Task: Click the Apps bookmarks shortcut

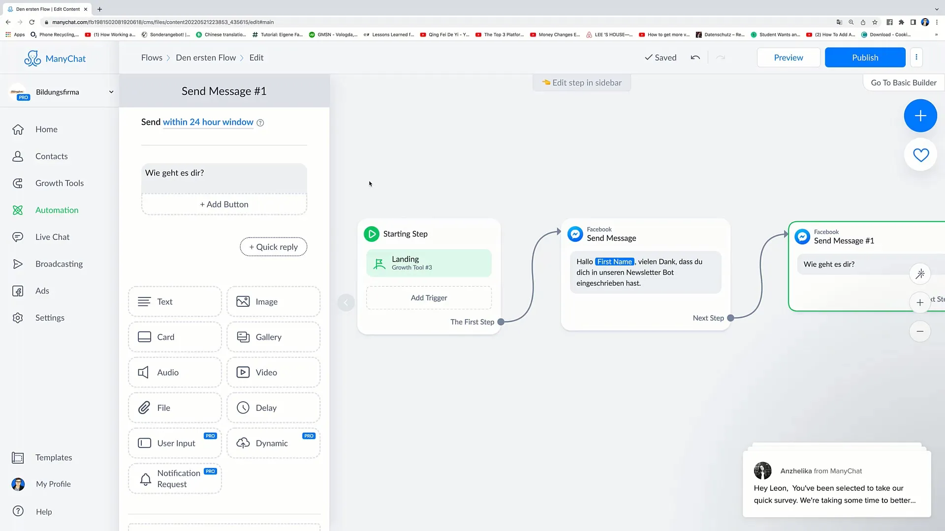Action: tap(15, 35)
